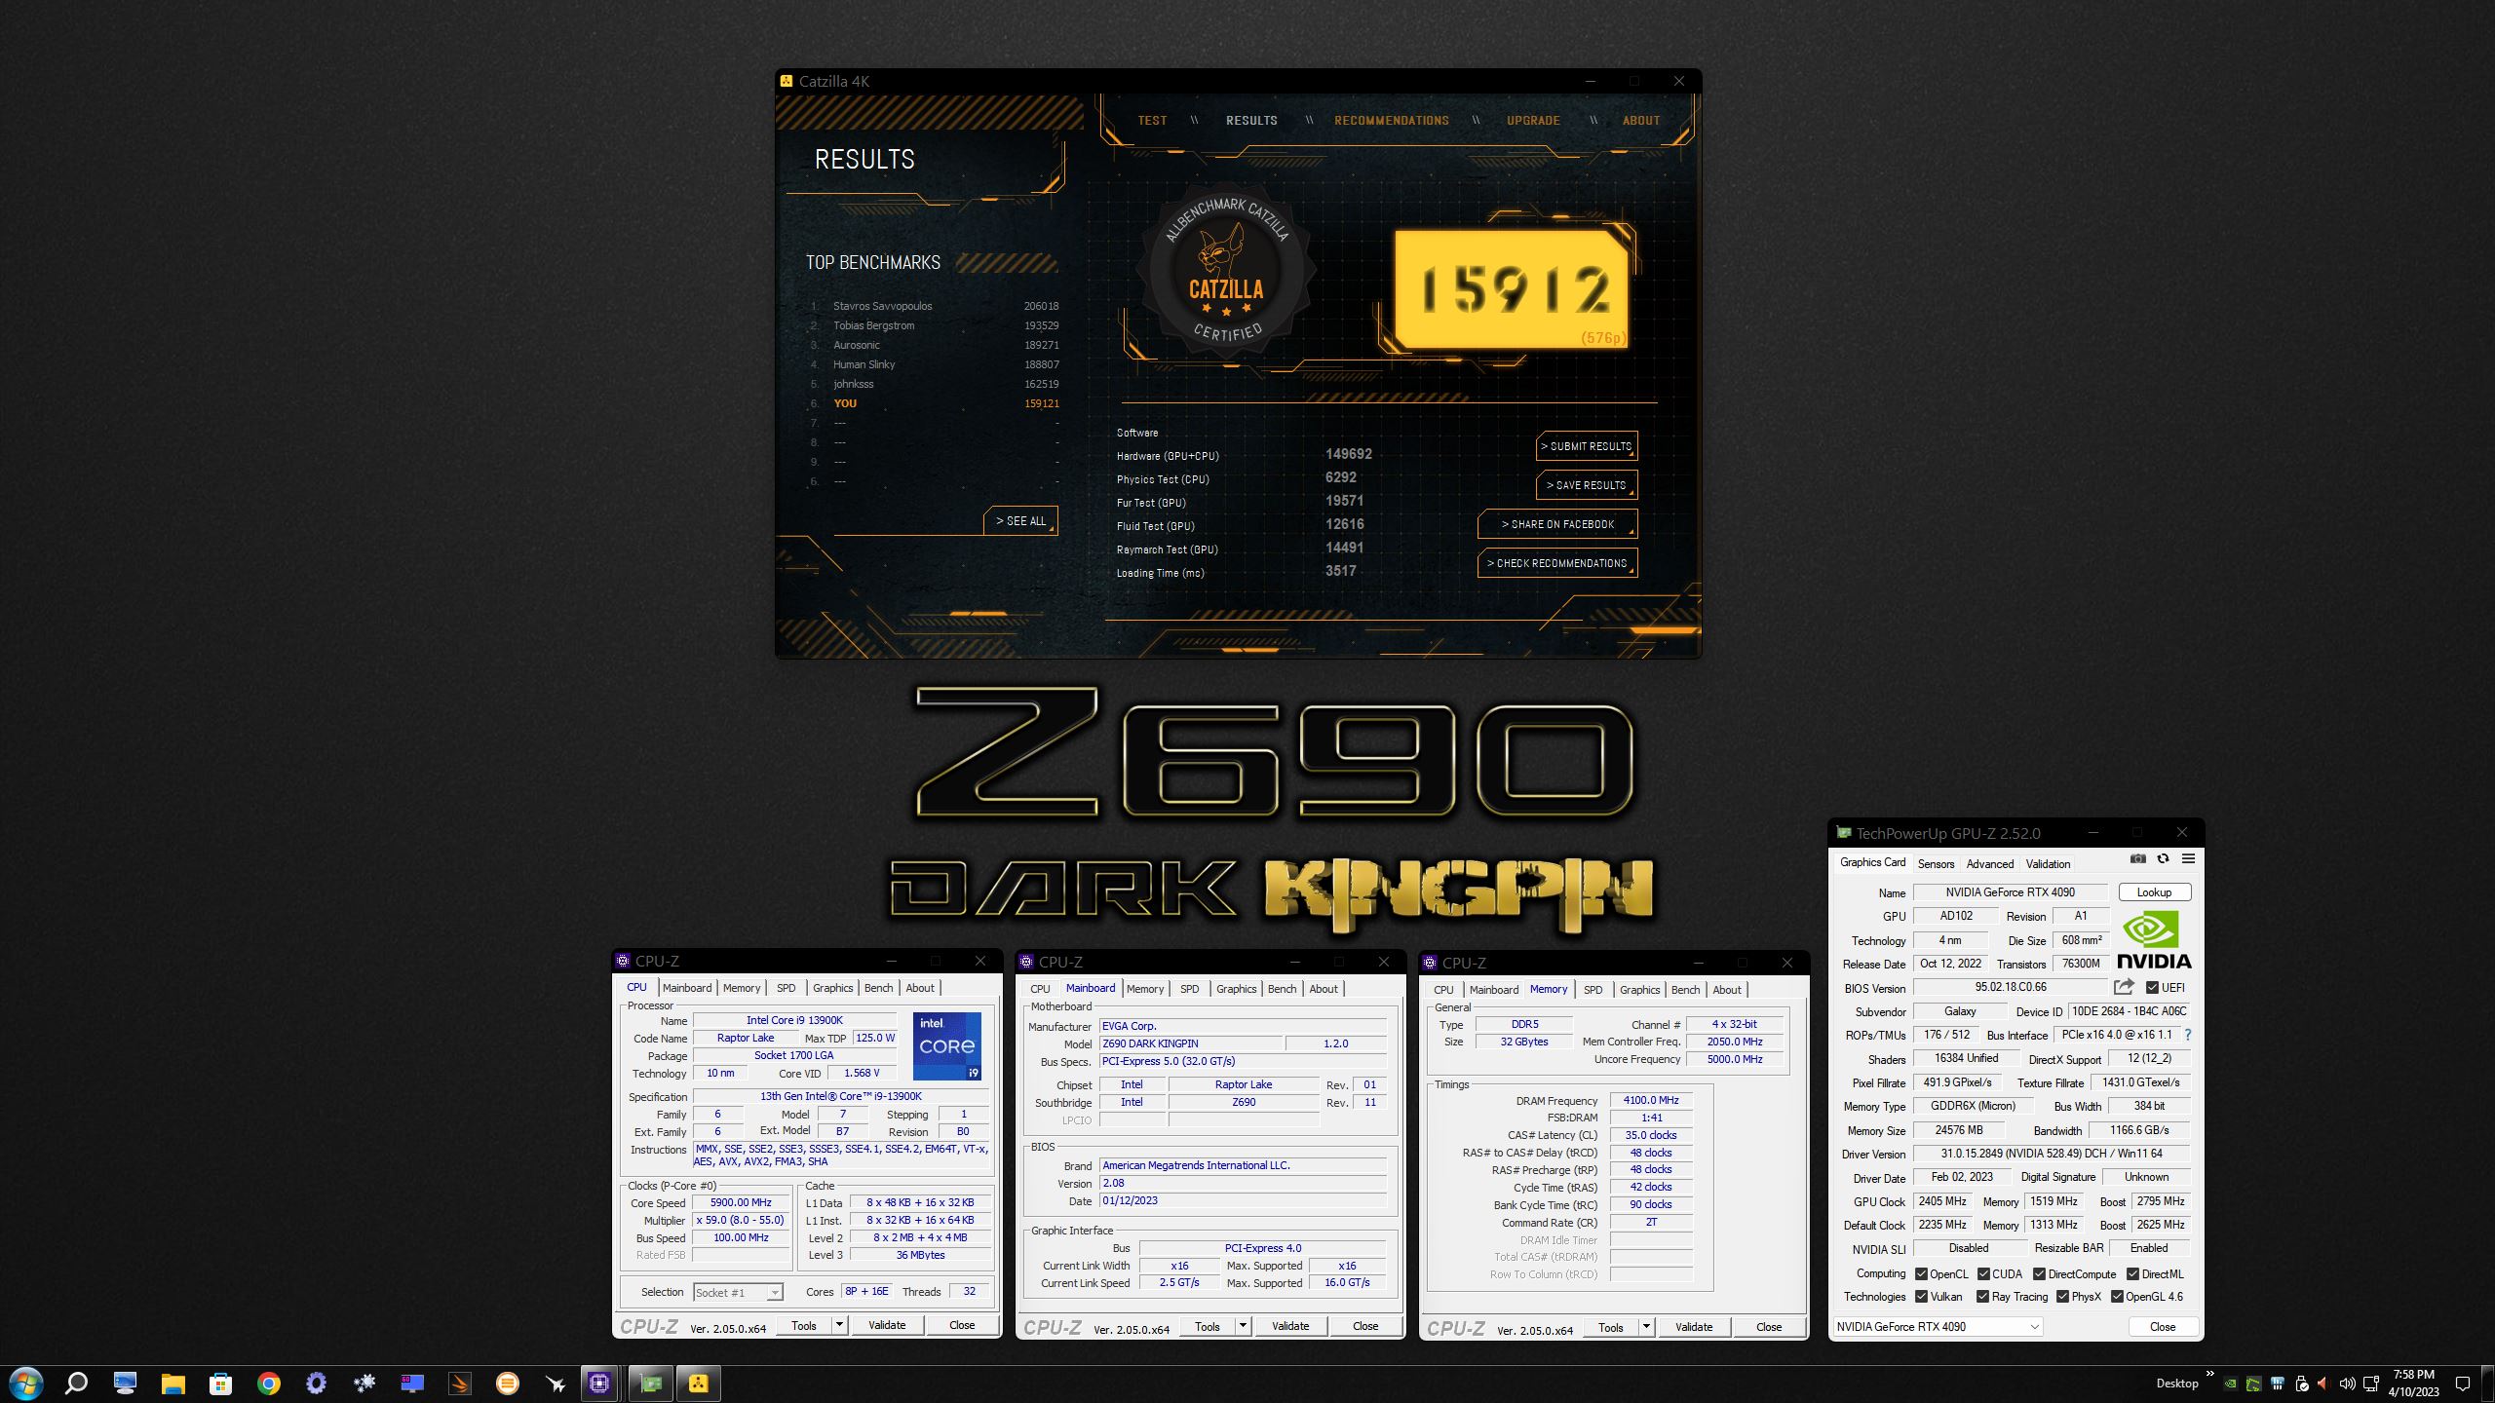Open the SPD tab in the CPU-Z processor window
Image resolution: width=2495 pixels, height=1403 pixels.
(x=786, y=988)
